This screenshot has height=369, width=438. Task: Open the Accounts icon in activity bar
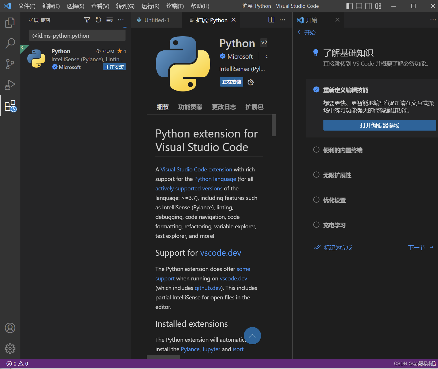point(10,328)
